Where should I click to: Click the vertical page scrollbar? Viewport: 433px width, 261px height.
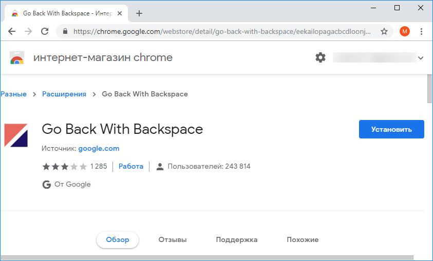coord(430,88)
